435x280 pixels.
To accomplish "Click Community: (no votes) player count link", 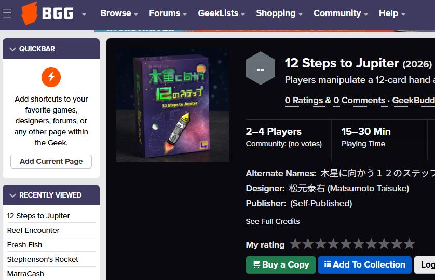I will click(284, 144).
